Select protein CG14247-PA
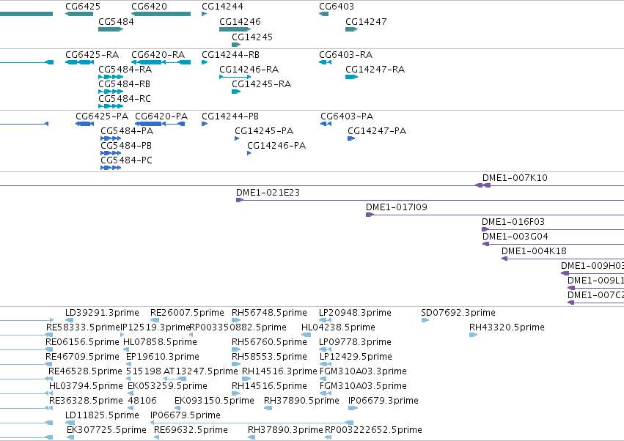The height and width of the screenshot is (441, 624). [378, 131]
